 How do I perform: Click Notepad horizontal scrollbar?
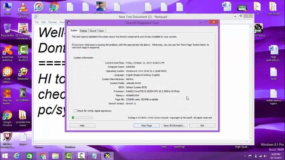[142, 141]
